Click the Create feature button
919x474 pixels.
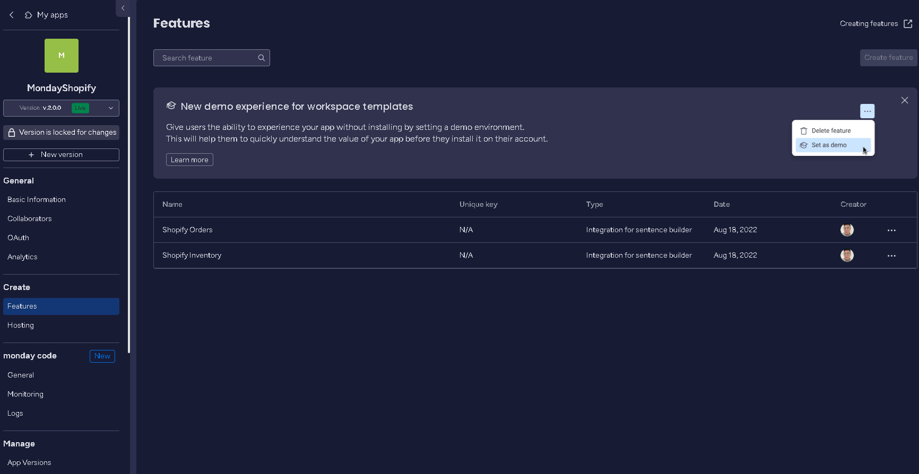point(889,58)
